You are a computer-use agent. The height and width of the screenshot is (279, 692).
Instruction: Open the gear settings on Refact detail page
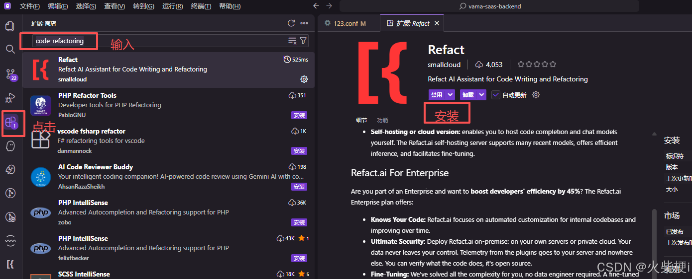[x=536, y=94]
